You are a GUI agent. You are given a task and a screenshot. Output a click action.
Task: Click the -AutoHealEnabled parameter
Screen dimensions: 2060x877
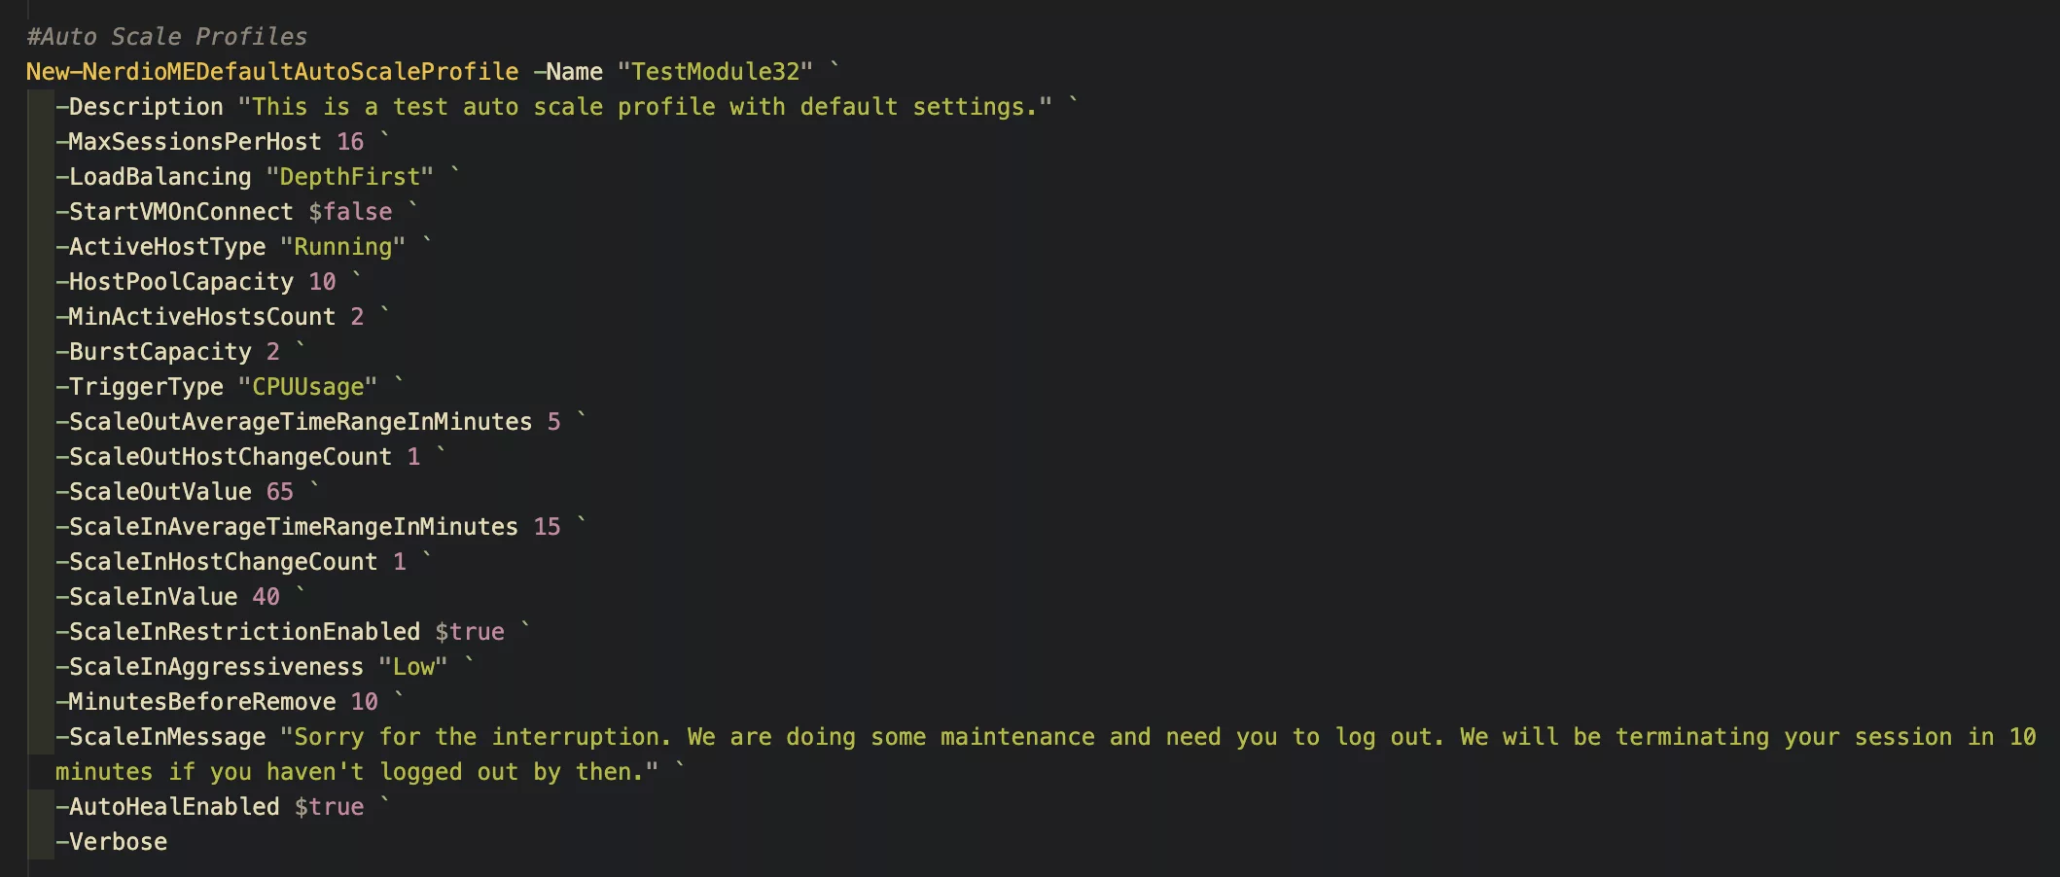tap(167, 807)
